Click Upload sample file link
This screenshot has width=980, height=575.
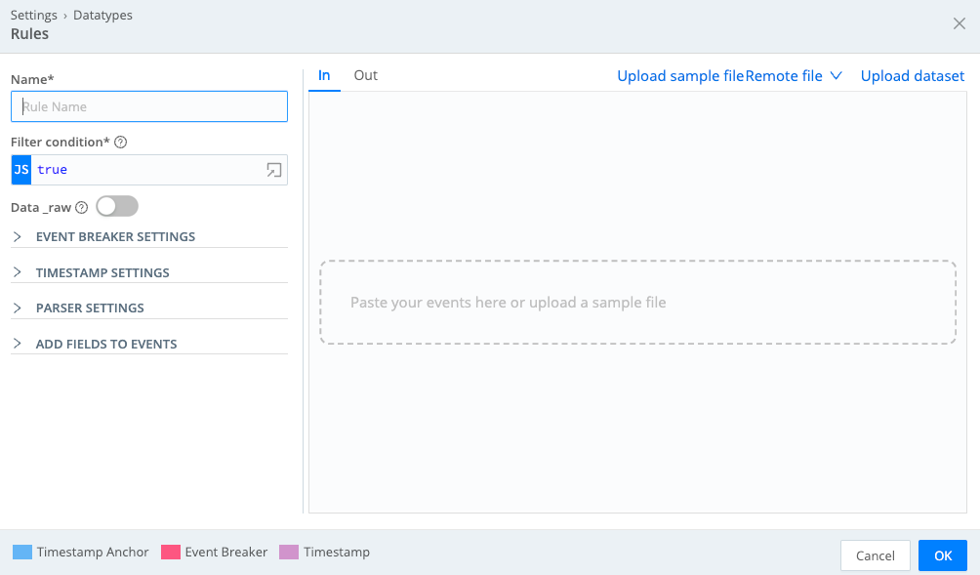(x=680, y=76)
